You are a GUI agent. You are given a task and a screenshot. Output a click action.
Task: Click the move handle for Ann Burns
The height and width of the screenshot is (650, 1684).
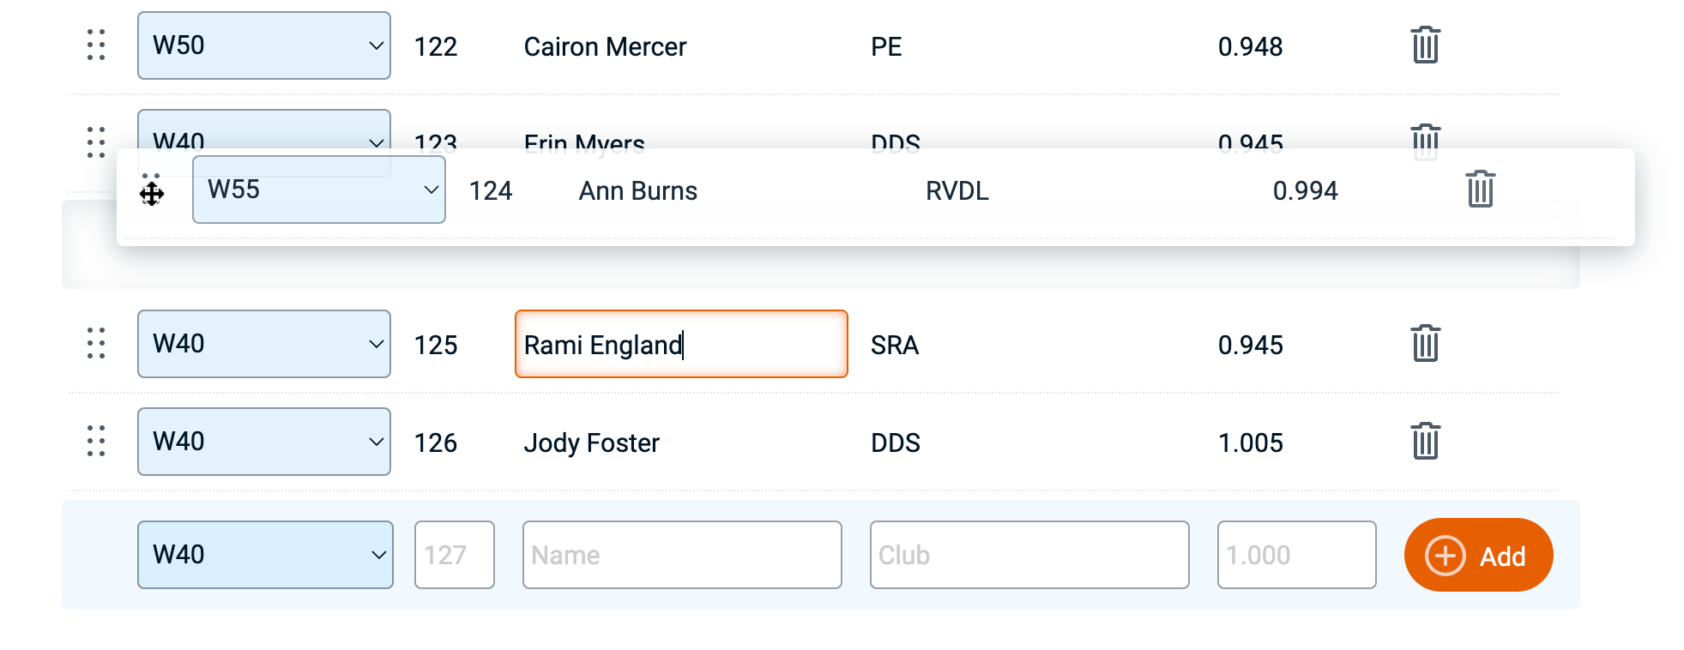point(152,191)
